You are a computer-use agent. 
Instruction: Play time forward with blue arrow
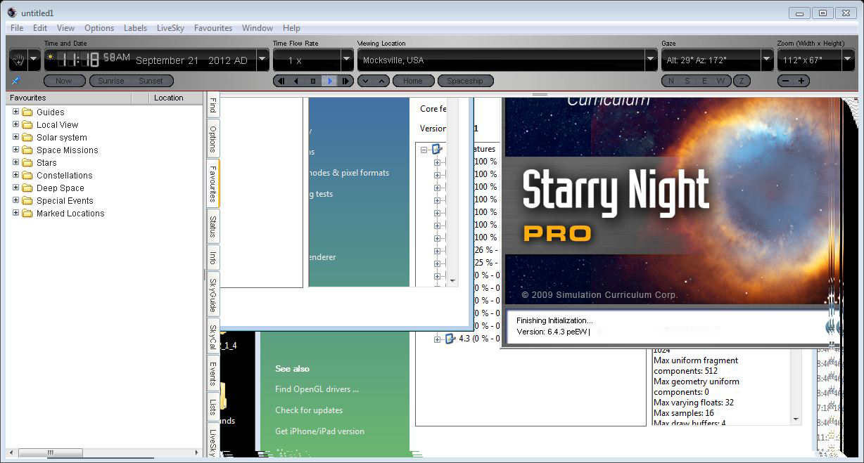(x=329, y=81)
